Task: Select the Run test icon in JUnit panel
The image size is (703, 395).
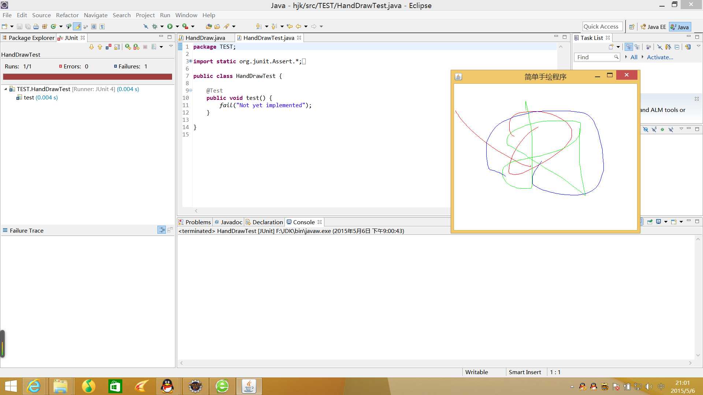Action: coord(127,46)
